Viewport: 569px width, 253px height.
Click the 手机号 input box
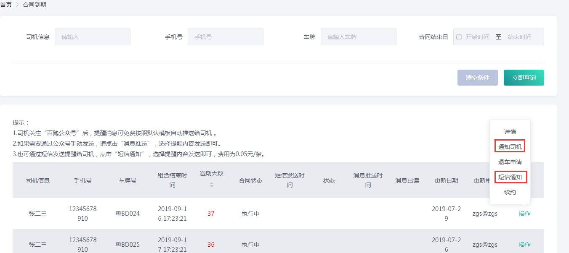coord(226,37)
